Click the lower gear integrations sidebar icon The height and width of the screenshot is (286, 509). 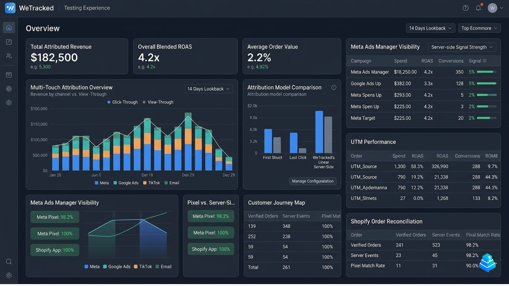[x=9, y=103]
